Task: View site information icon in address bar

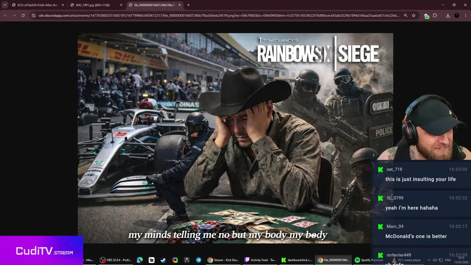Action: (x=33, y=15)
